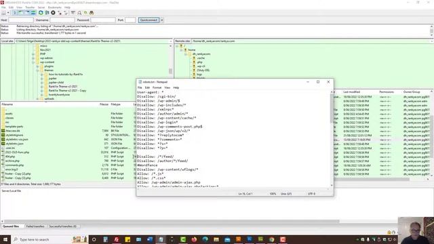The image size is (434, 244).
Task: Click the Disconnect from server icon
Action: coord(60,13)
